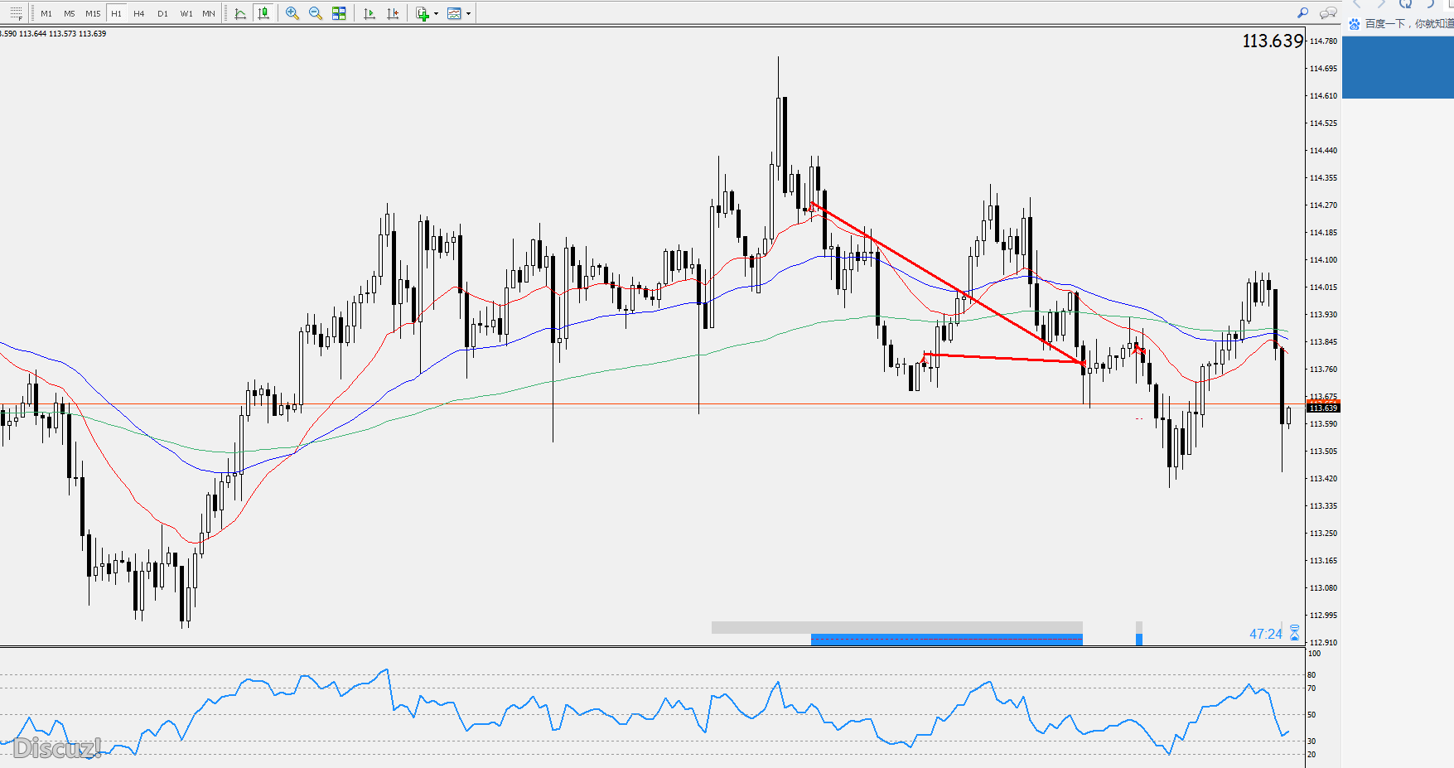Click the 112.995 price axis label
Viewport: 1454px width, 768px height.
[x=1323, y=616]
